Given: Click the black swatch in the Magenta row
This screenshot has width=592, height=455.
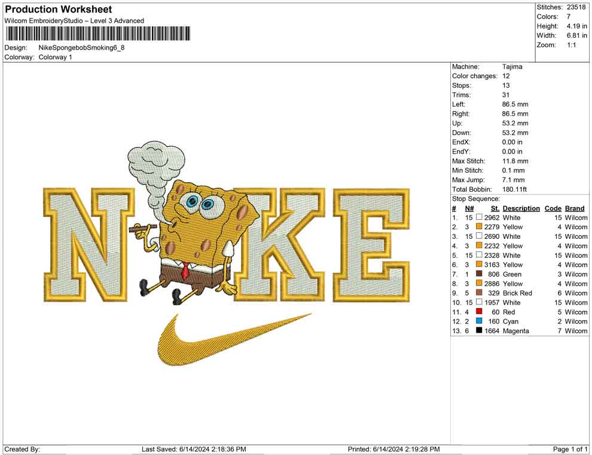Looking at the screenshot, I should [479, 330].
